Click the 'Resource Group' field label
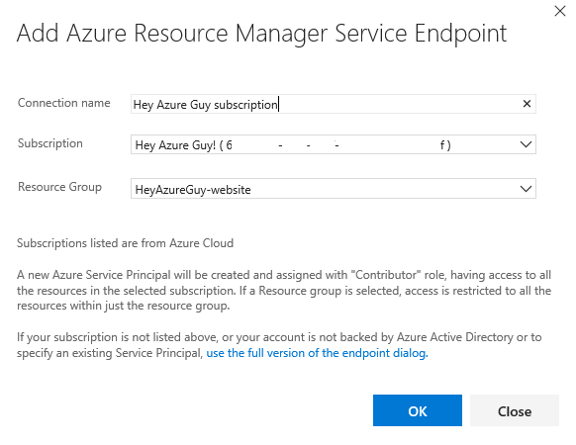Screen dimensions: 576x445 point(59,187)
